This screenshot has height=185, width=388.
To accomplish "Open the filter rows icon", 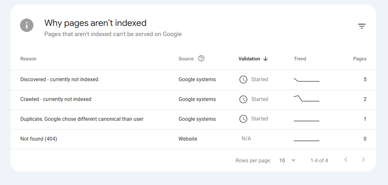I will pyautogui.click(x=362, y=26).
